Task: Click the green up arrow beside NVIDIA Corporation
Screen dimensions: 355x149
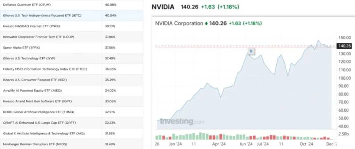Action: (207, 23)
